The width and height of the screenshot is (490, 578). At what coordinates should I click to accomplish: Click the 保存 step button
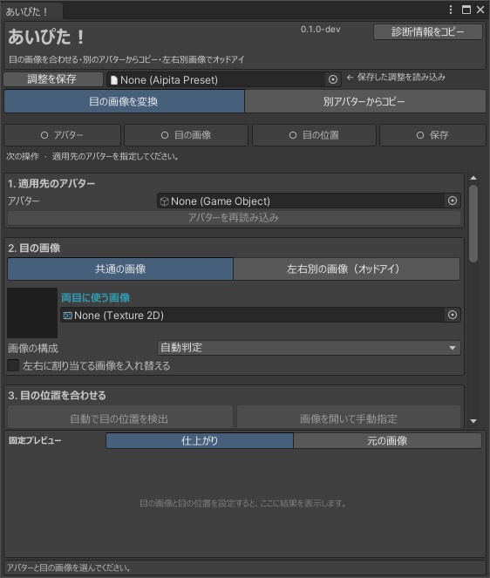pos(432,135)
